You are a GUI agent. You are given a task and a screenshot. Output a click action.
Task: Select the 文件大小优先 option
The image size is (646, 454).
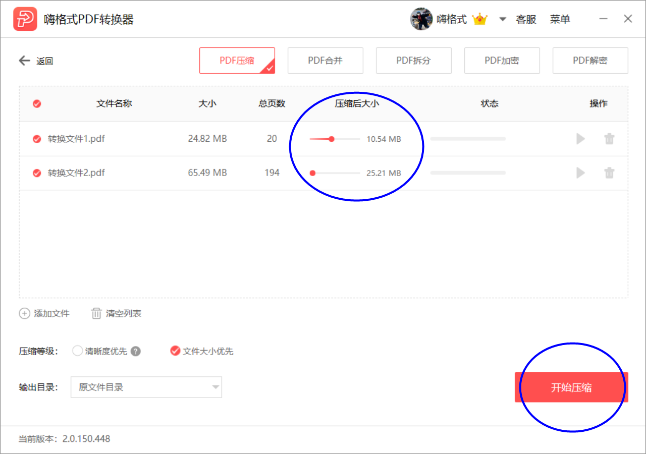pyautogui.click(x=175, y=351)
